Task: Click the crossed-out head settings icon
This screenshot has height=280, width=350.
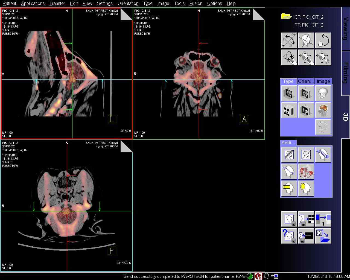Action: (x=306, y=155)
